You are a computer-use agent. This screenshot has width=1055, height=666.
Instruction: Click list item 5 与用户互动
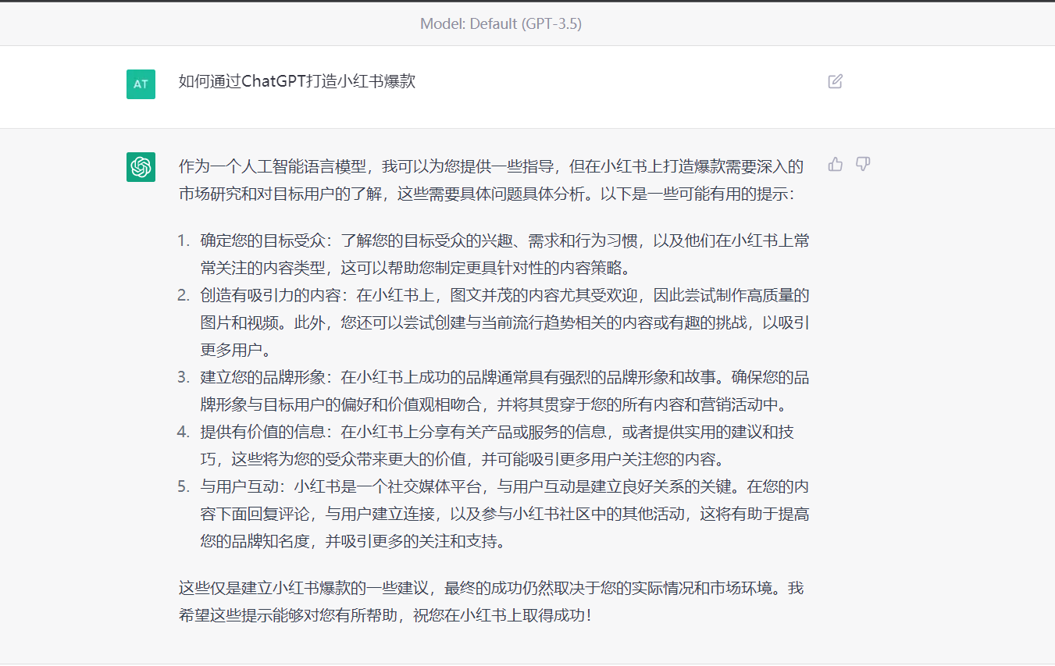[x=504, y=515]
